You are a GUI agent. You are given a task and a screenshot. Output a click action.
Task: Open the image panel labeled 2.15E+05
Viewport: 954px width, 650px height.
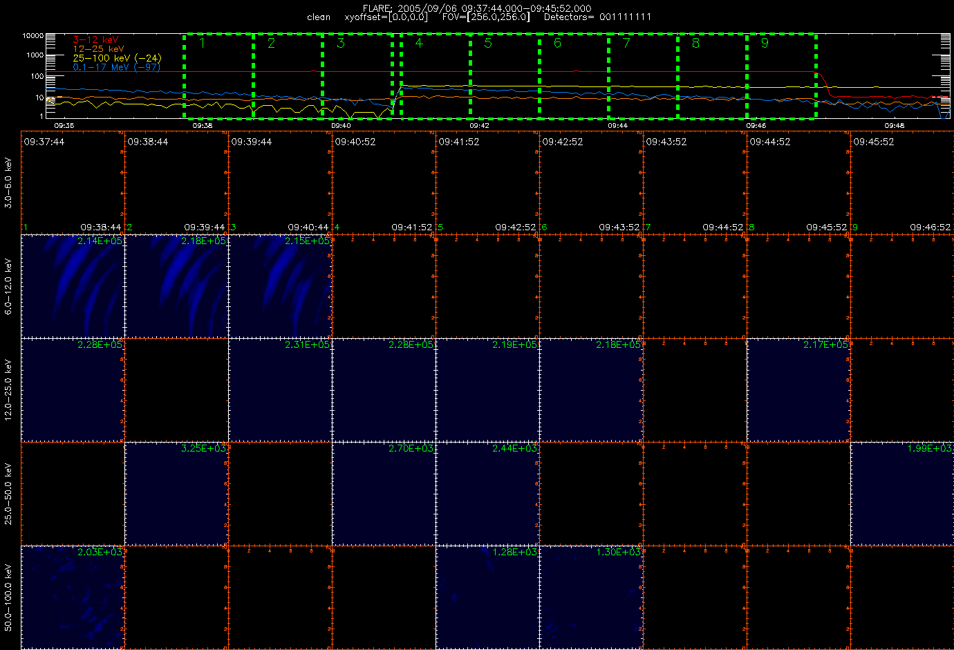pyautogui.click(x=280, y=286)
